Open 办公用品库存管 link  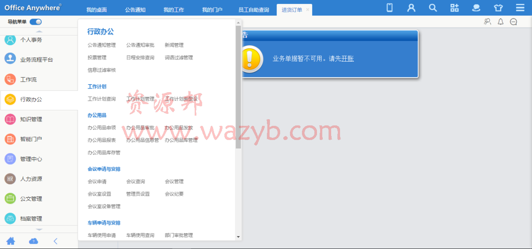104,152
